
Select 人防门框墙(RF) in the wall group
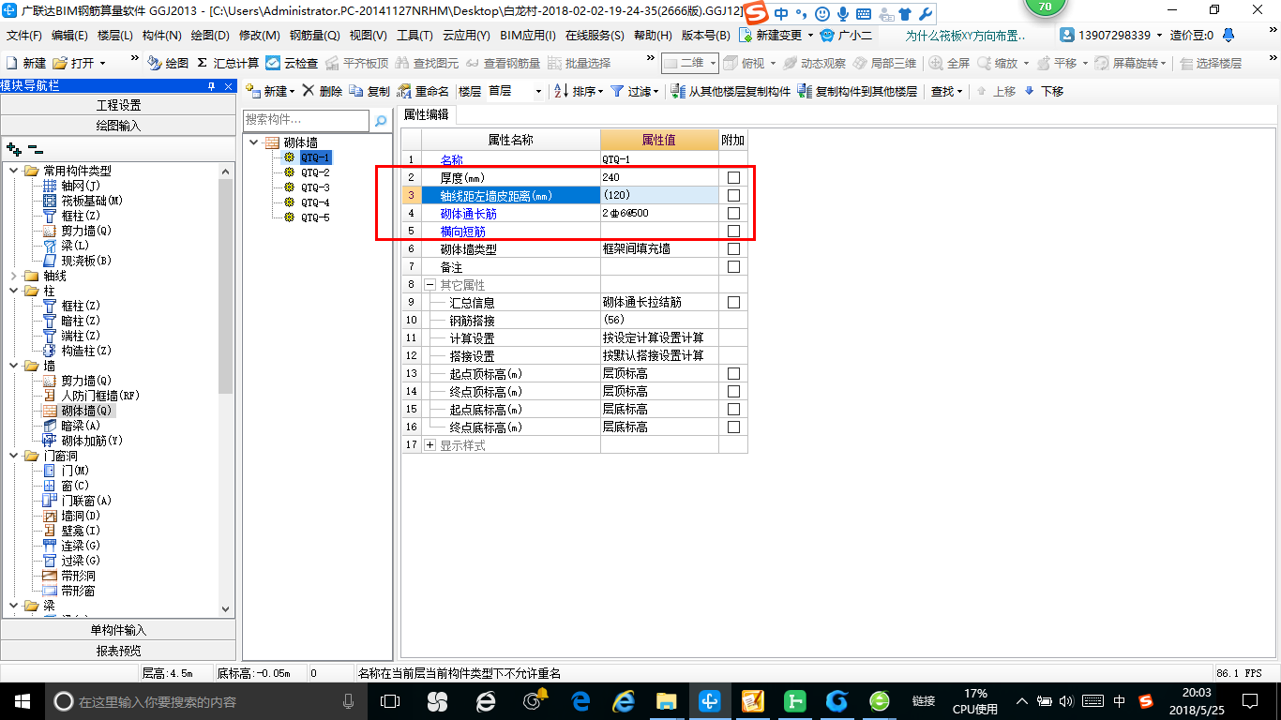(x=99, y=396)
